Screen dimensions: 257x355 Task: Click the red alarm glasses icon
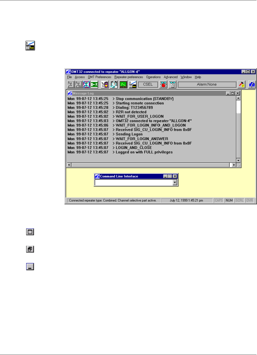(x=163, y=85)
